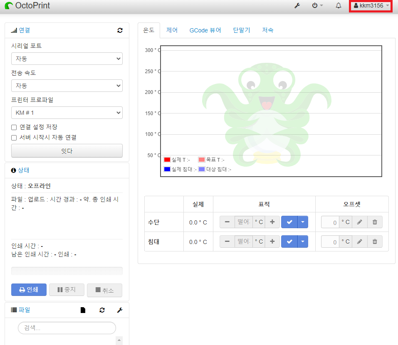This screenshot has height=345, width=398.
Task: Click the new file icon in 파일 panel
Action: pyautogui.click(x=83, y=310)
